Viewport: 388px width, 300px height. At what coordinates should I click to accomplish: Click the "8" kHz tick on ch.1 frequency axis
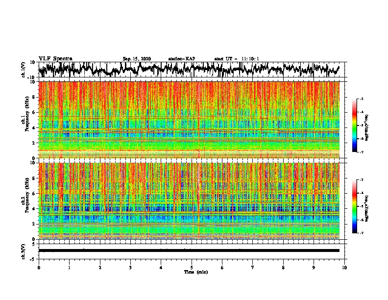(x=34, y=97)
